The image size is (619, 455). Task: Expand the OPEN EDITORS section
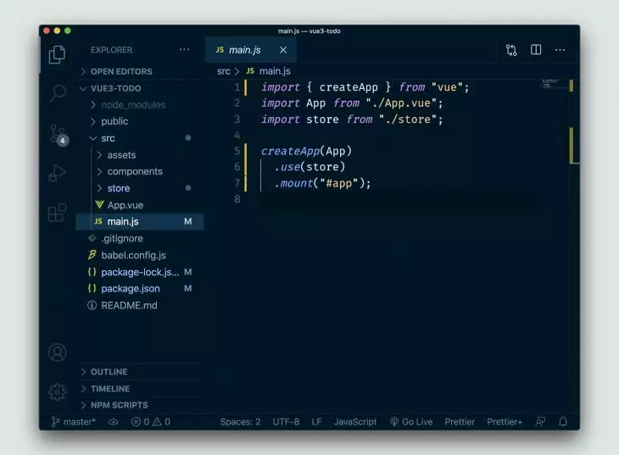click(x=140, y=71)
